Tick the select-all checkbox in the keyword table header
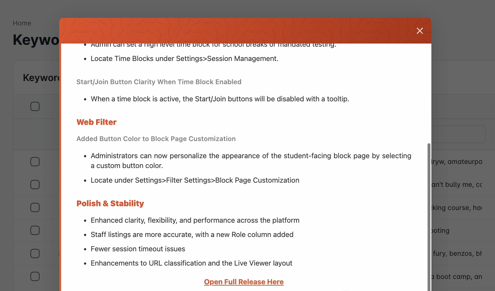The image size is (495, 291). point(35,106)
